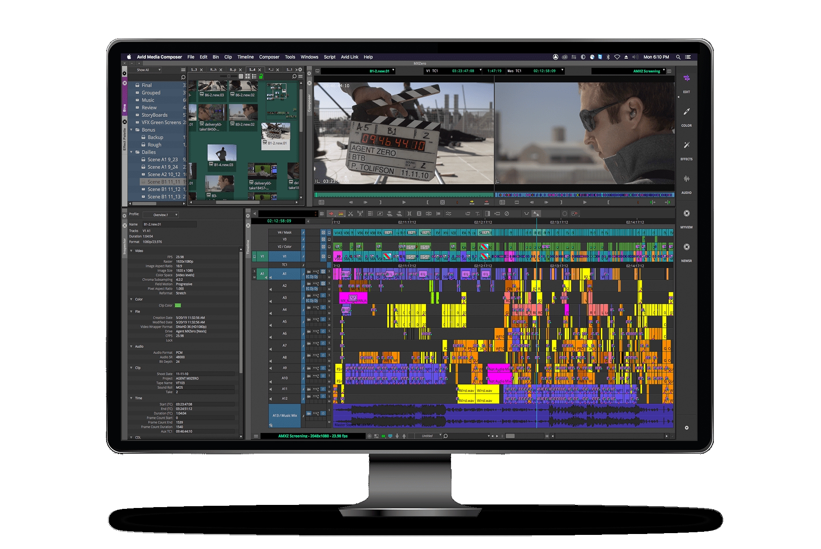Click the yellow splice-in edit button
The image size is (821, 549).
coord(472,202)
